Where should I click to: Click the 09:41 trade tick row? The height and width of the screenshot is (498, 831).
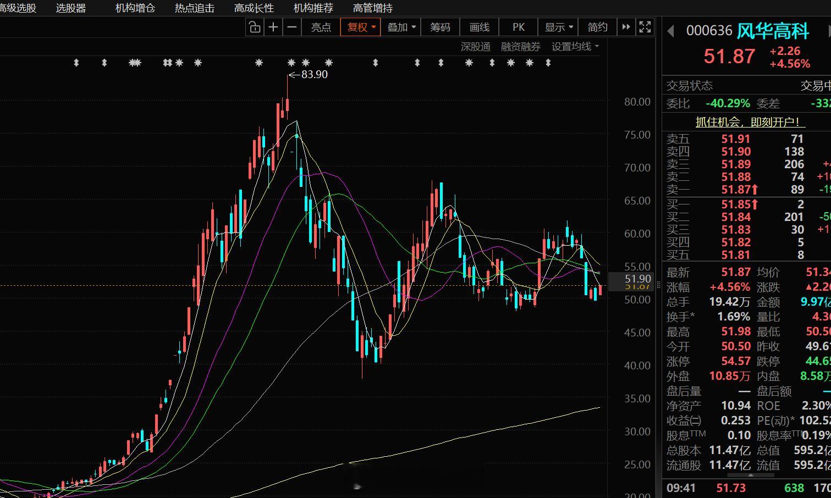(x=746, y=488)
